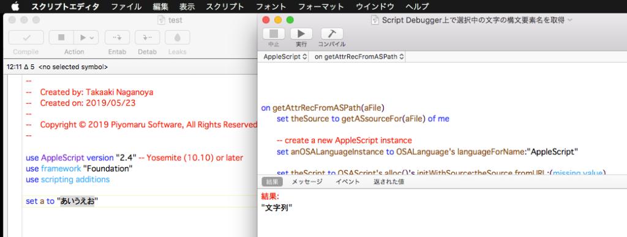
Task: Click the Compile checkmark button in test window
Action: [x=26, y=37]
